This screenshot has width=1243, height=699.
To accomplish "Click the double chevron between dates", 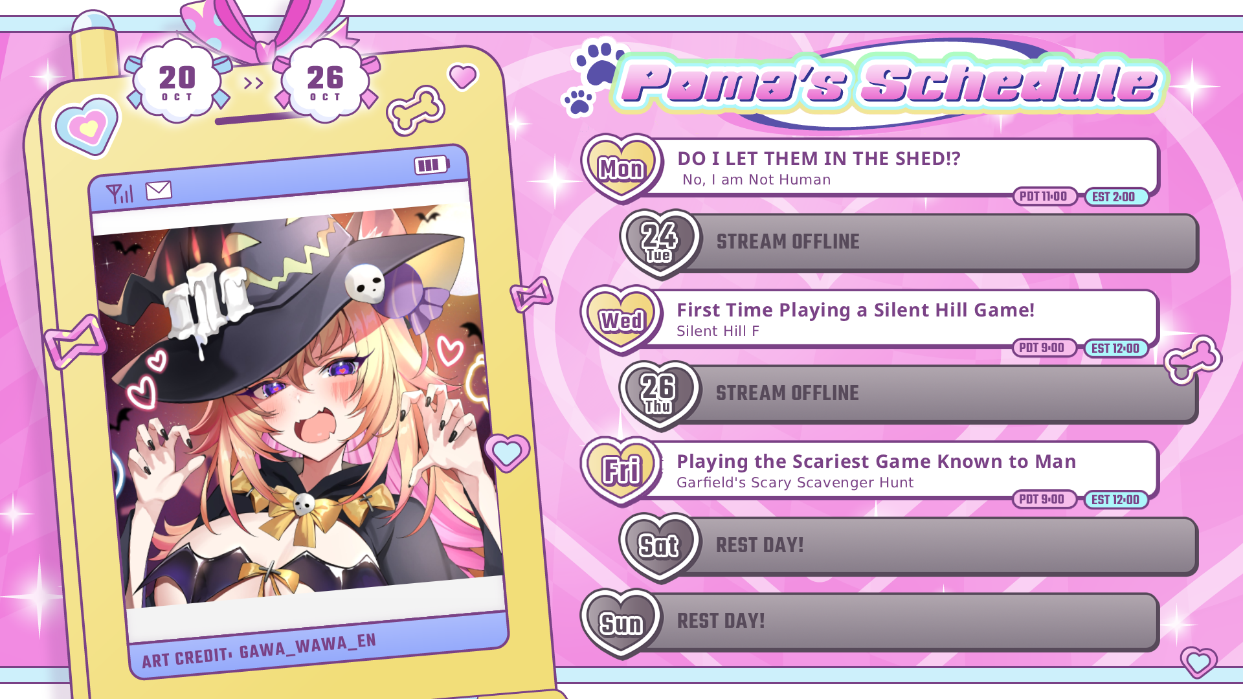I will [x=253, y=83].
